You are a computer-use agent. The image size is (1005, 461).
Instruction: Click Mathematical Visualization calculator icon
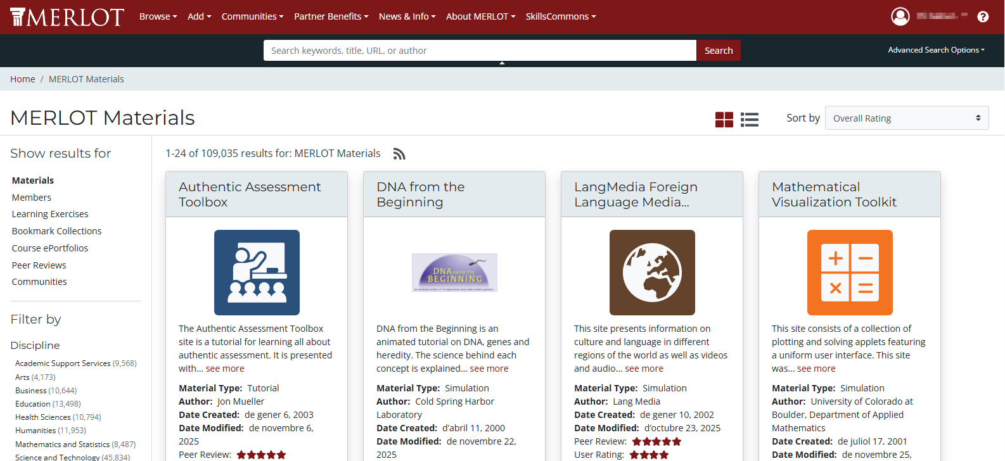point(850,272)
